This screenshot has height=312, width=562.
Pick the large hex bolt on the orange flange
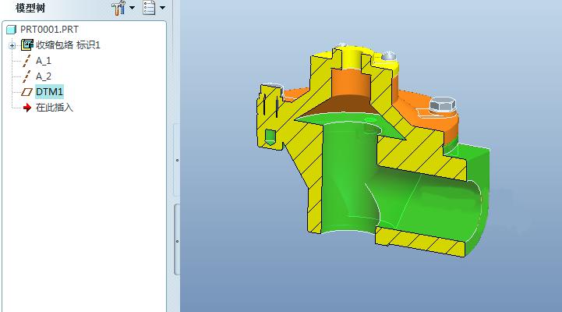click(x=440, y=106)
